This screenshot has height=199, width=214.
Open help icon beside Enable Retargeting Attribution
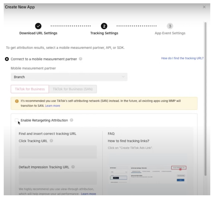click(x=72, y=120)
